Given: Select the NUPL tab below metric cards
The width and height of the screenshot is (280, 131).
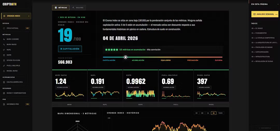Looking at the screenshot, I should [105, 104].
